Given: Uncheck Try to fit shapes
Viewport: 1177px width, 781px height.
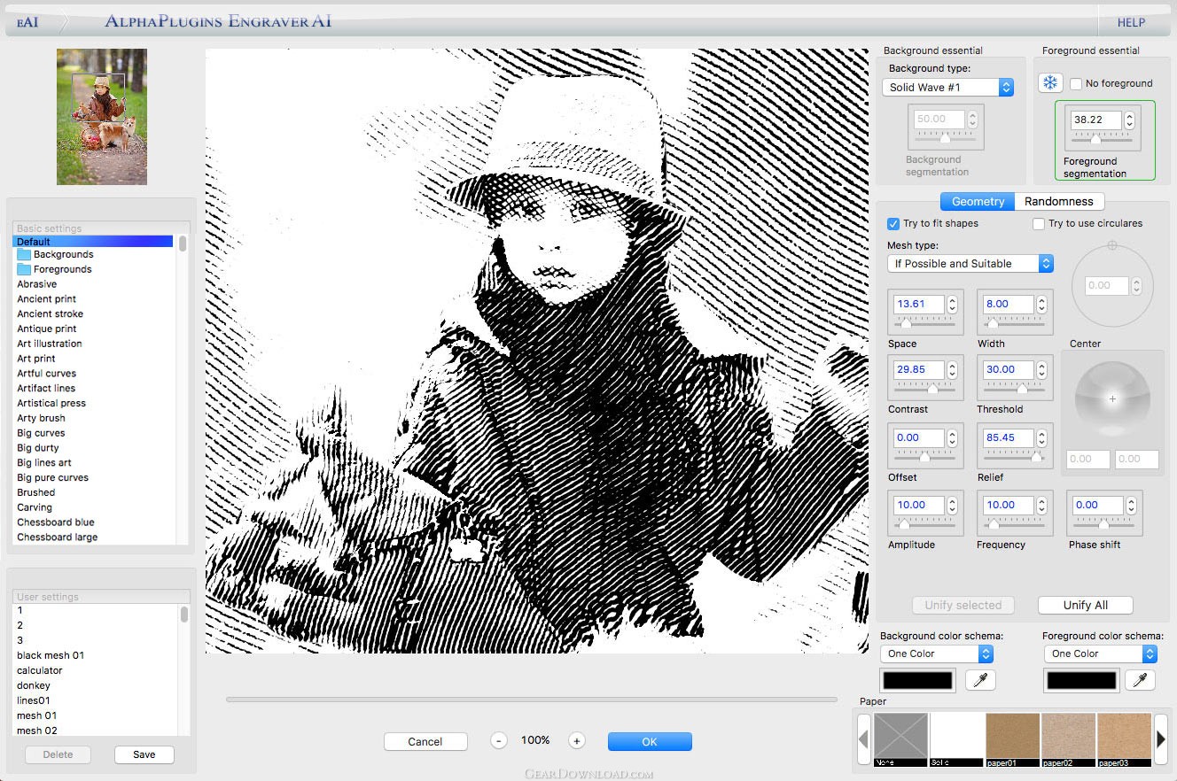Looking at the screenshot, I should 893,224.
